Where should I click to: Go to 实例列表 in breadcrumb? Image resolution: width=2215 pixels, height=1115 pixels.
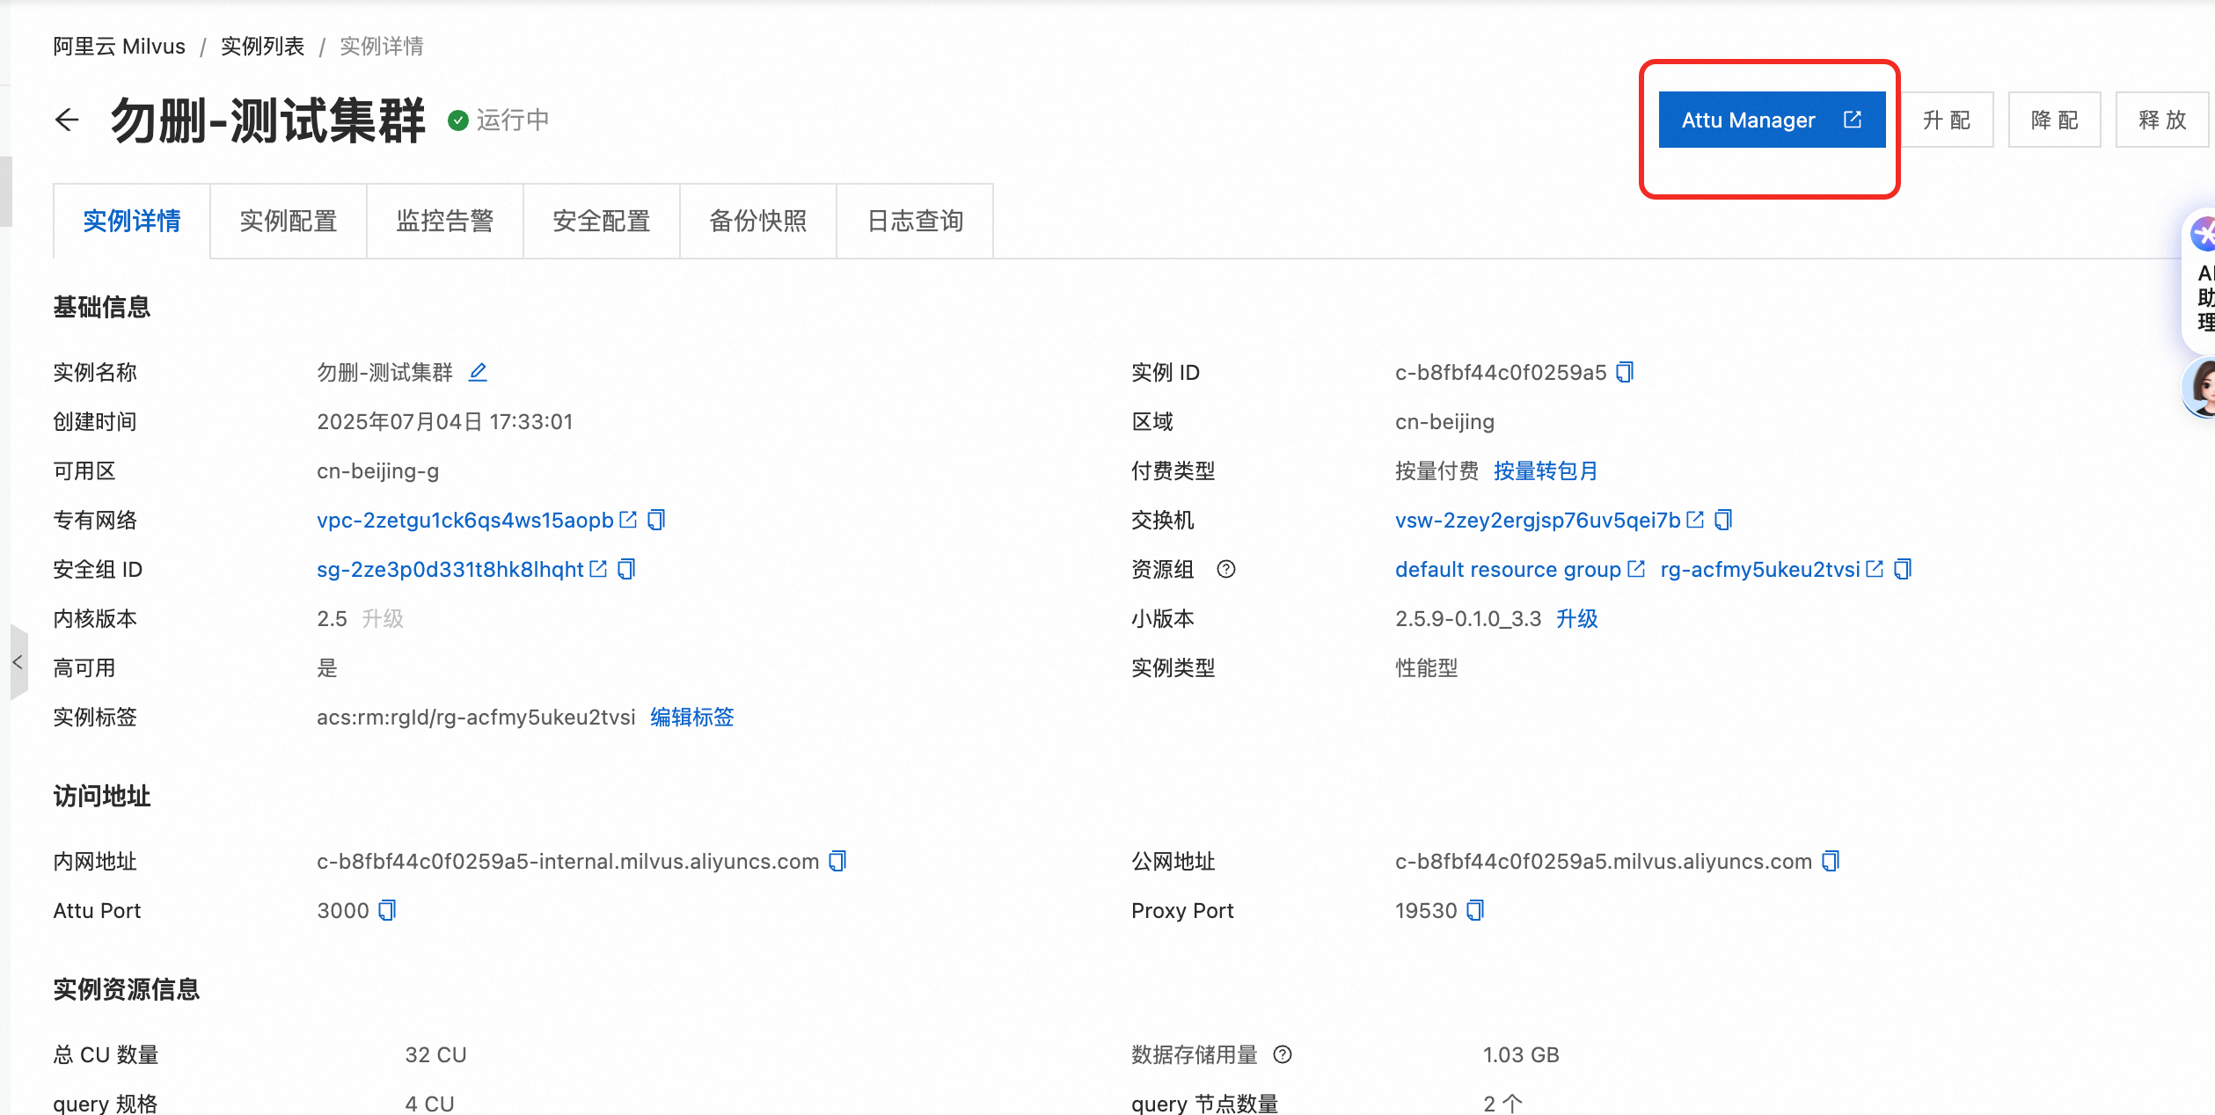pos(262,46)
